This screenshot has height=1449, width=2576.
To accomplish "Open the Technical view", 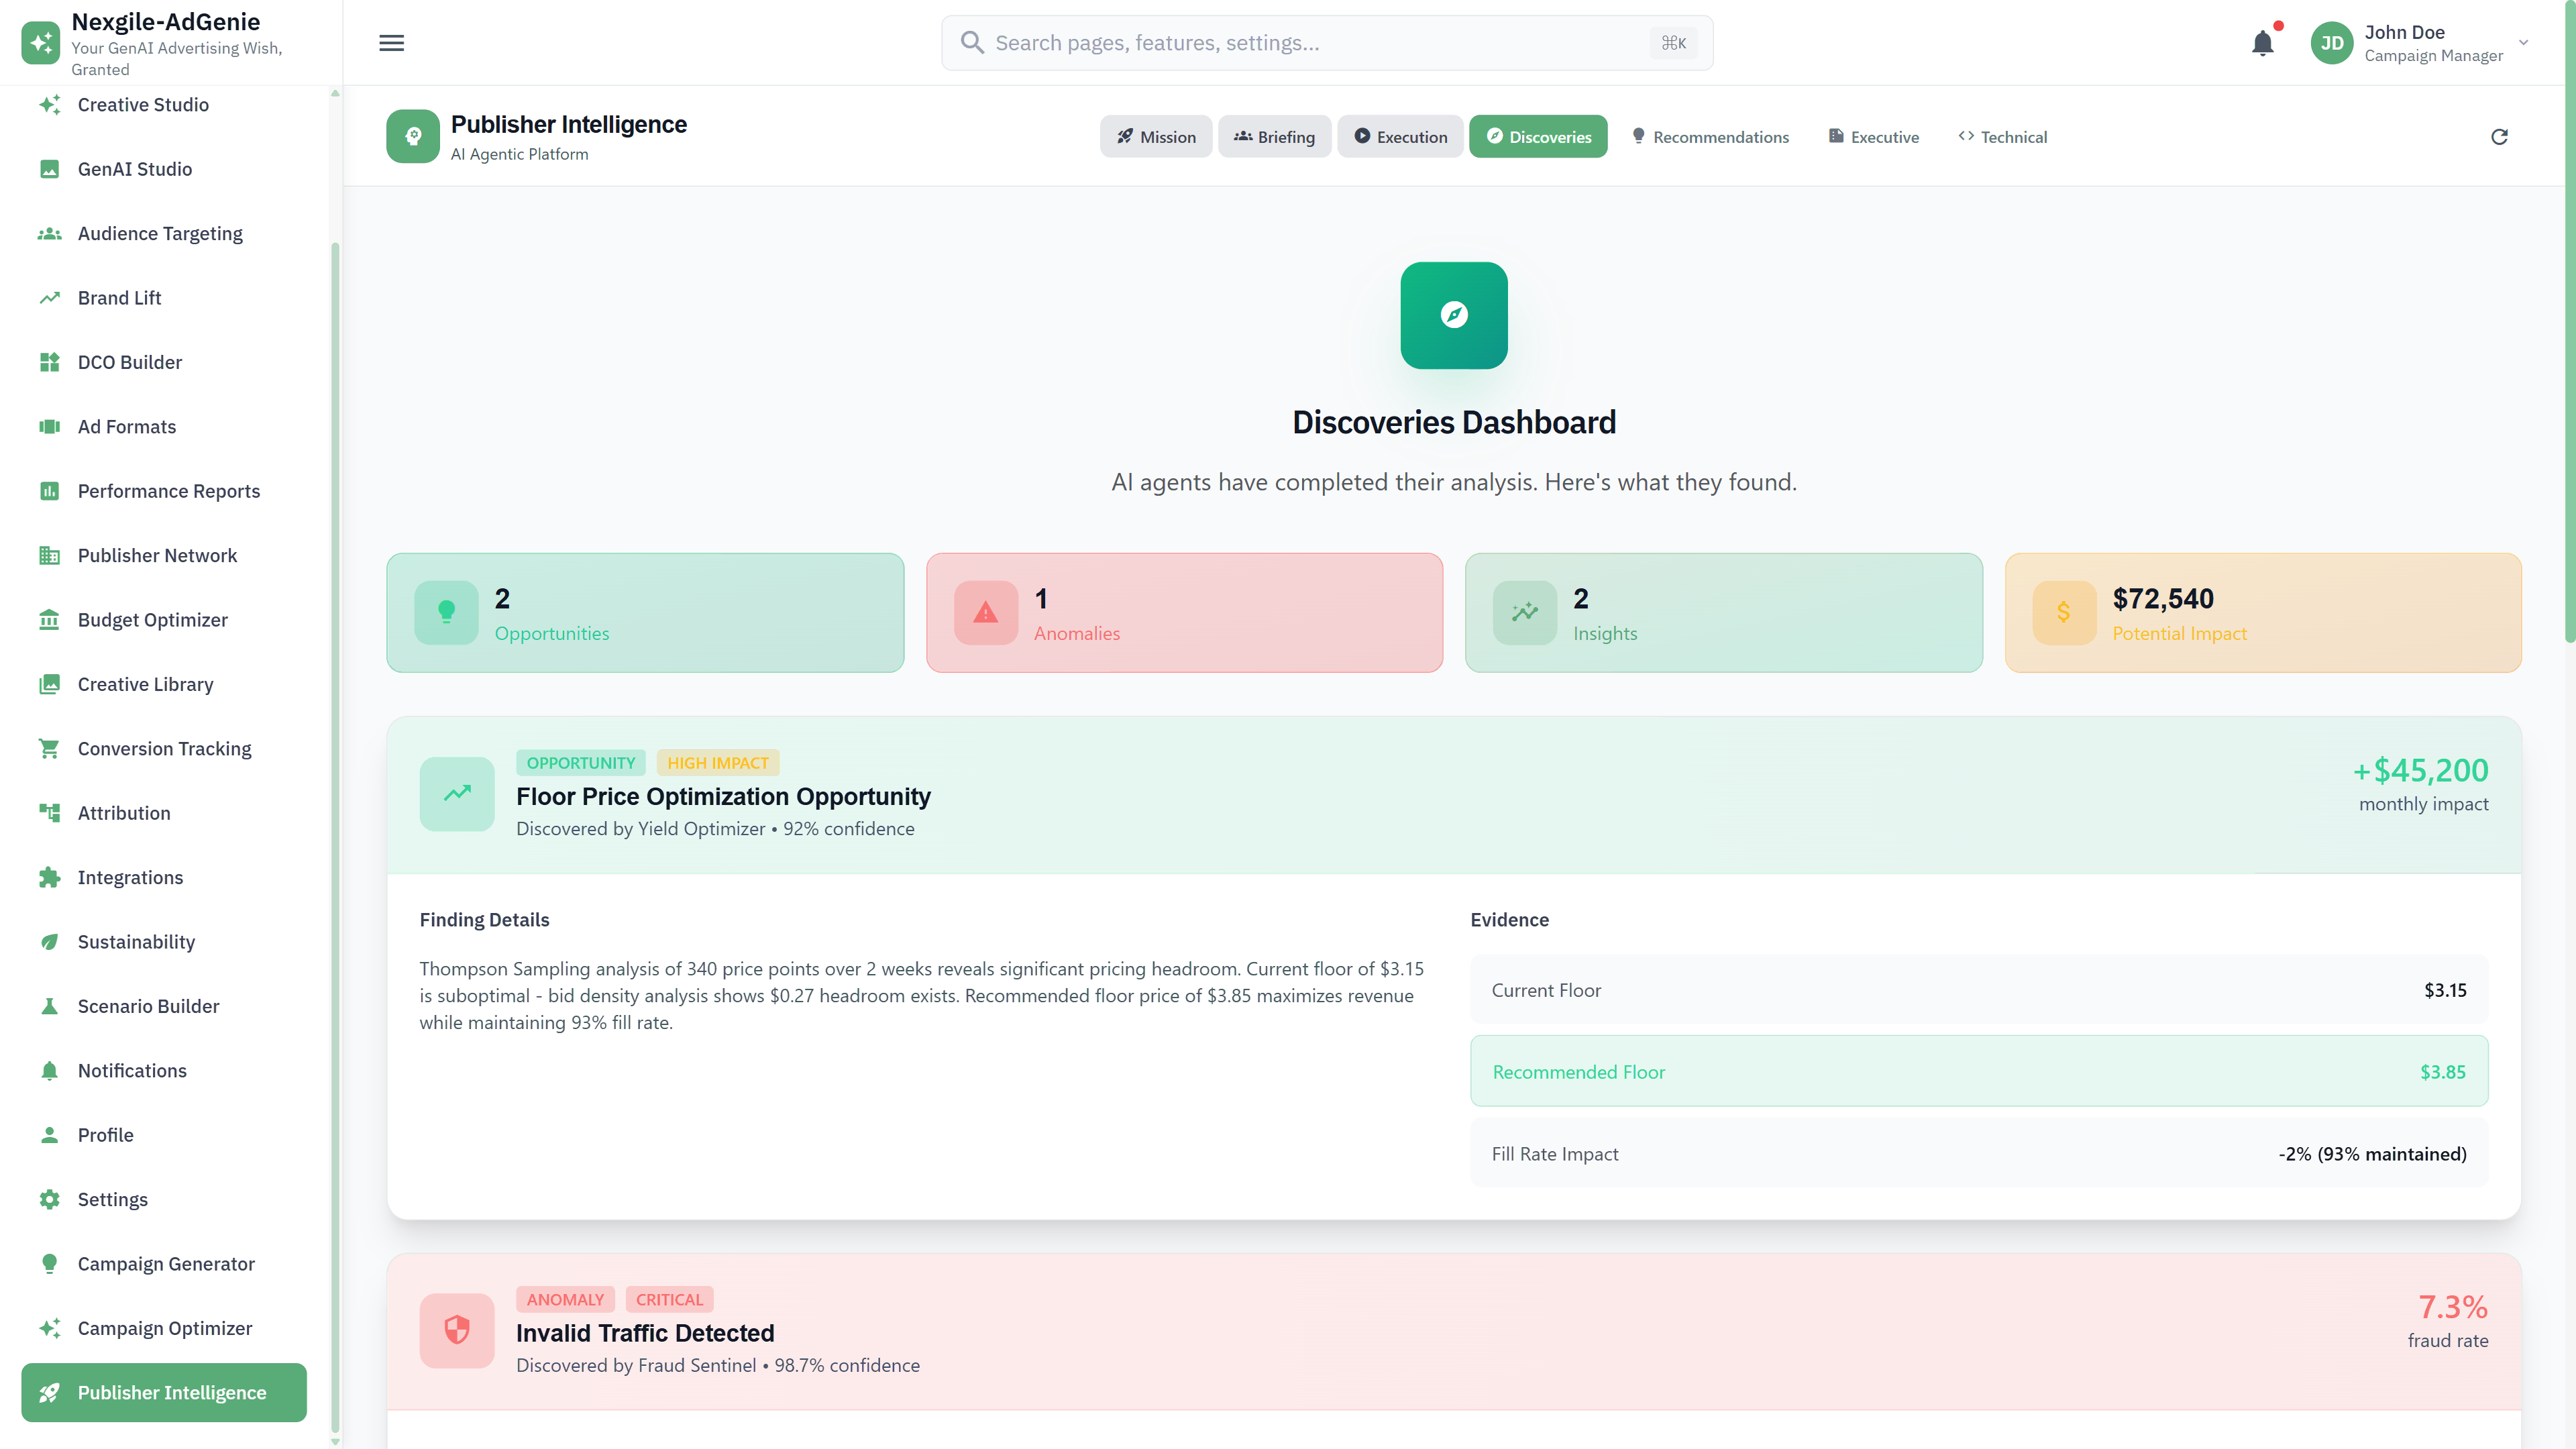I will (x=2003, y=136).
